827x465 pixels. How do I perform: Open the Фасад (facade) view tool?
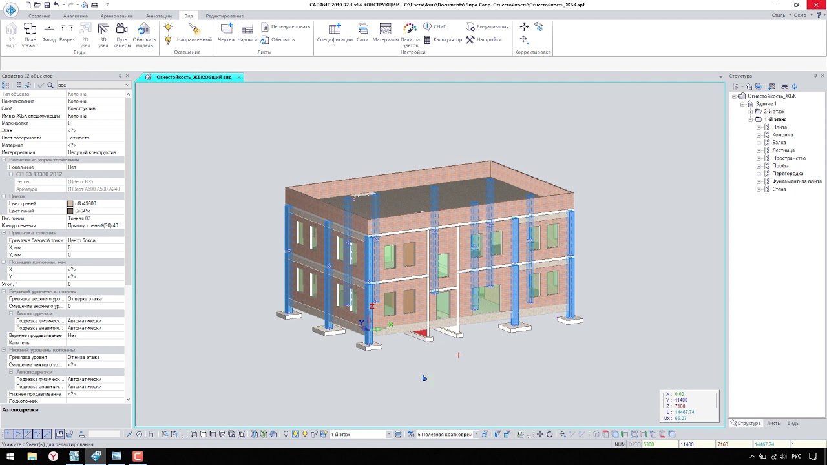(x=49, y=32)
